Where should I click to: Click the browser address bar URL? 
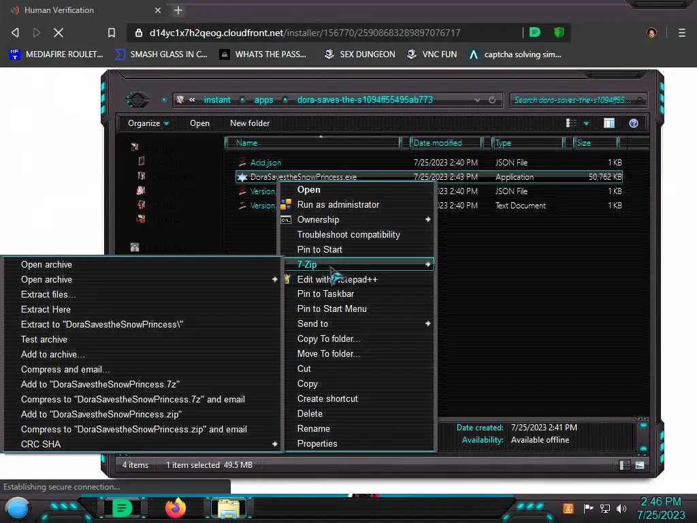[x=305, y=33]
